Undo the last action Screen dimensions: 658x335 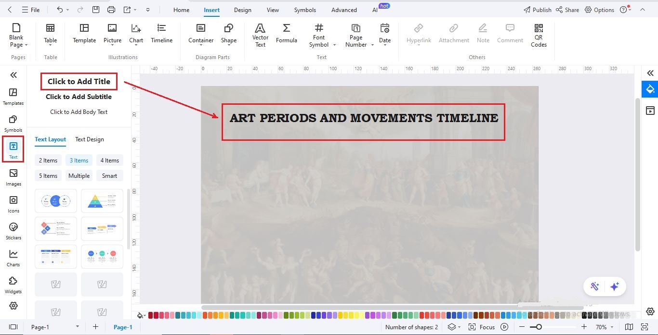(x=60, y=10)
